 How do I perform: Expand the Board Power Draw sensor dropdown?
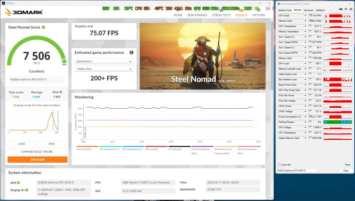[305, 85]
